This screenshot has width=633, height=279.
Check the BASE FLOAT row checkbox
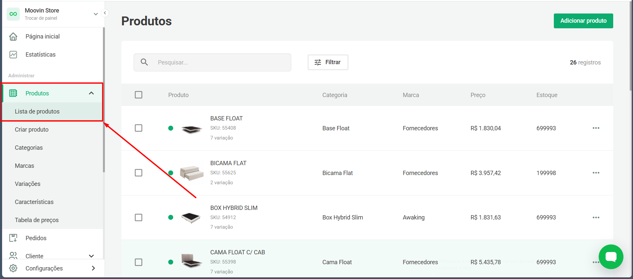[139, 128]
